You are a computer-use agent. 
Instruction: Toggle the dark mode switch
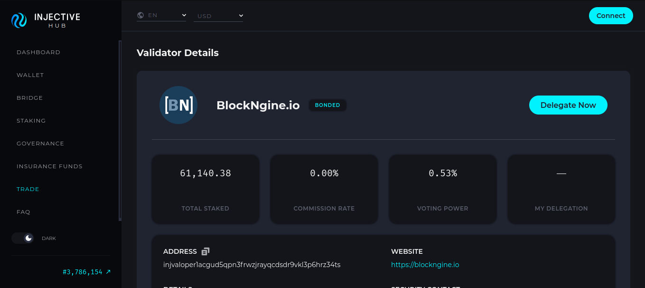pos(23,238)
